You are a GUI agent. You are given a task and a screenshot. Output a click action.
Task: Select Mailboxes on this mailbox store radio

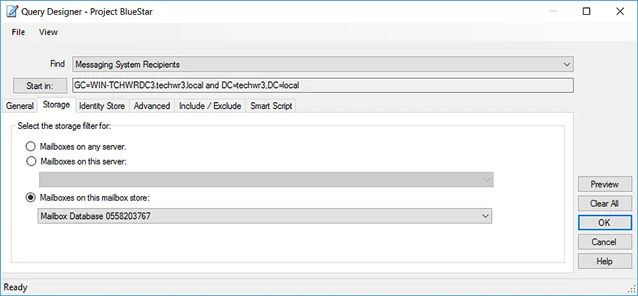point(30,198)
